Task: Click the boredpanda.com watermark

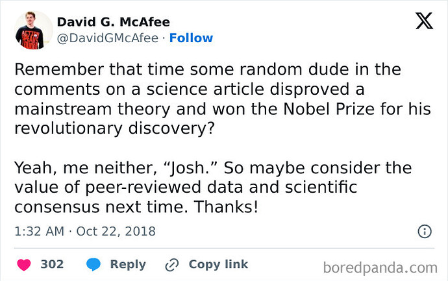Action: tap(380, 268)
